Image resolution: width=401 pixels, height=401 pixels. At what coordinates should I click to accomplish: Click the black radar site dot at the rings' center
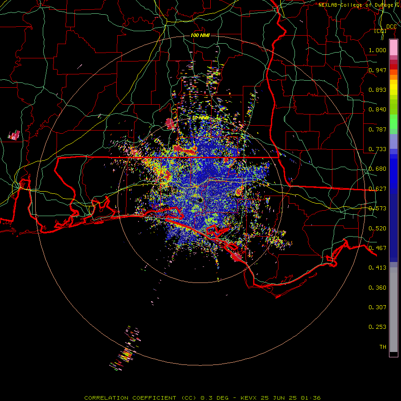200,200
